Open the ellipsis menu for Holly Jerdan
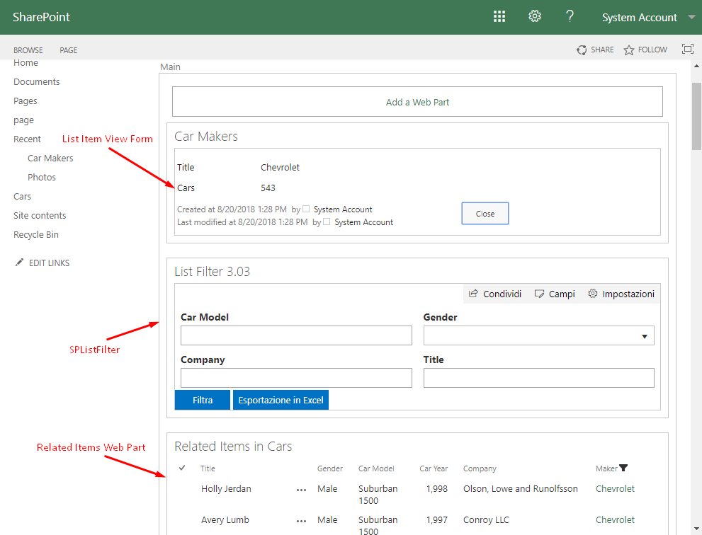Image resolution: width=702 pixels, height=535 pixels. click(301, 490)
